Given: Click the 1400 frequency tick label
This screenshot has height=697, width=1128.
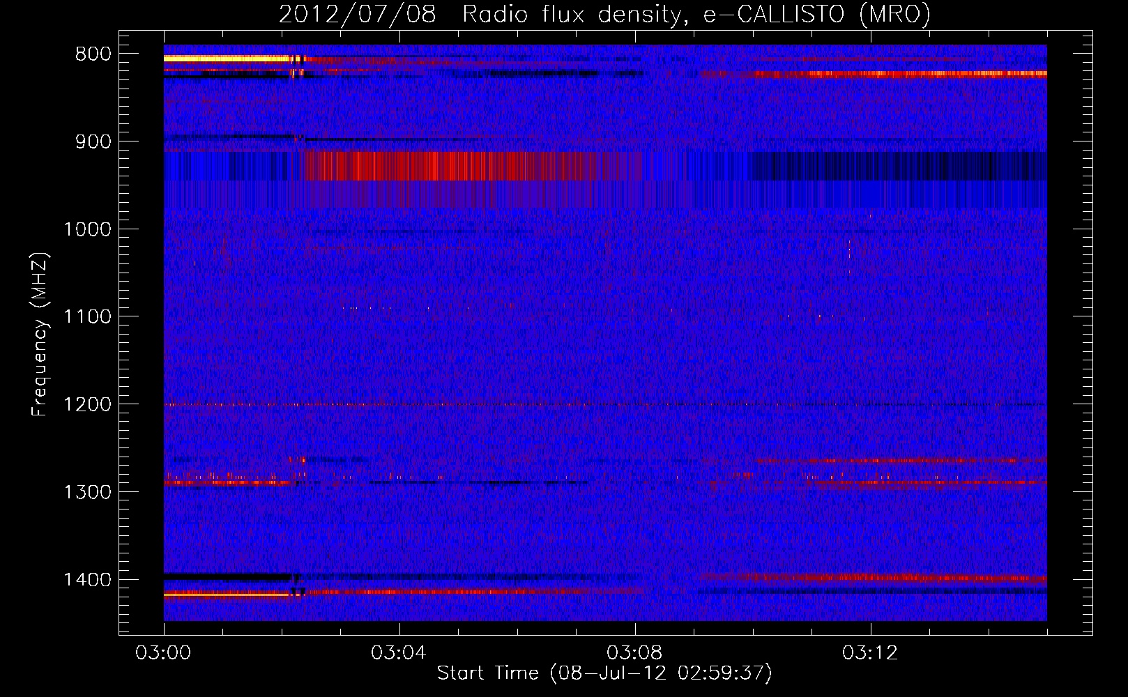Looking at the screenshot, I should coord(87,579).
